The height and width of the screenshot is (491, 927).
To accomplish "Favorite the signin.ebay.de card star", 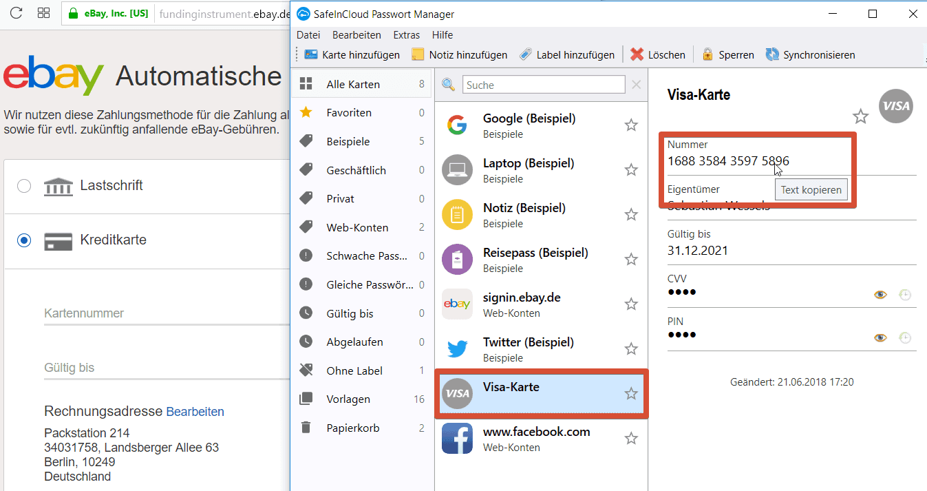I will point(631,304).
